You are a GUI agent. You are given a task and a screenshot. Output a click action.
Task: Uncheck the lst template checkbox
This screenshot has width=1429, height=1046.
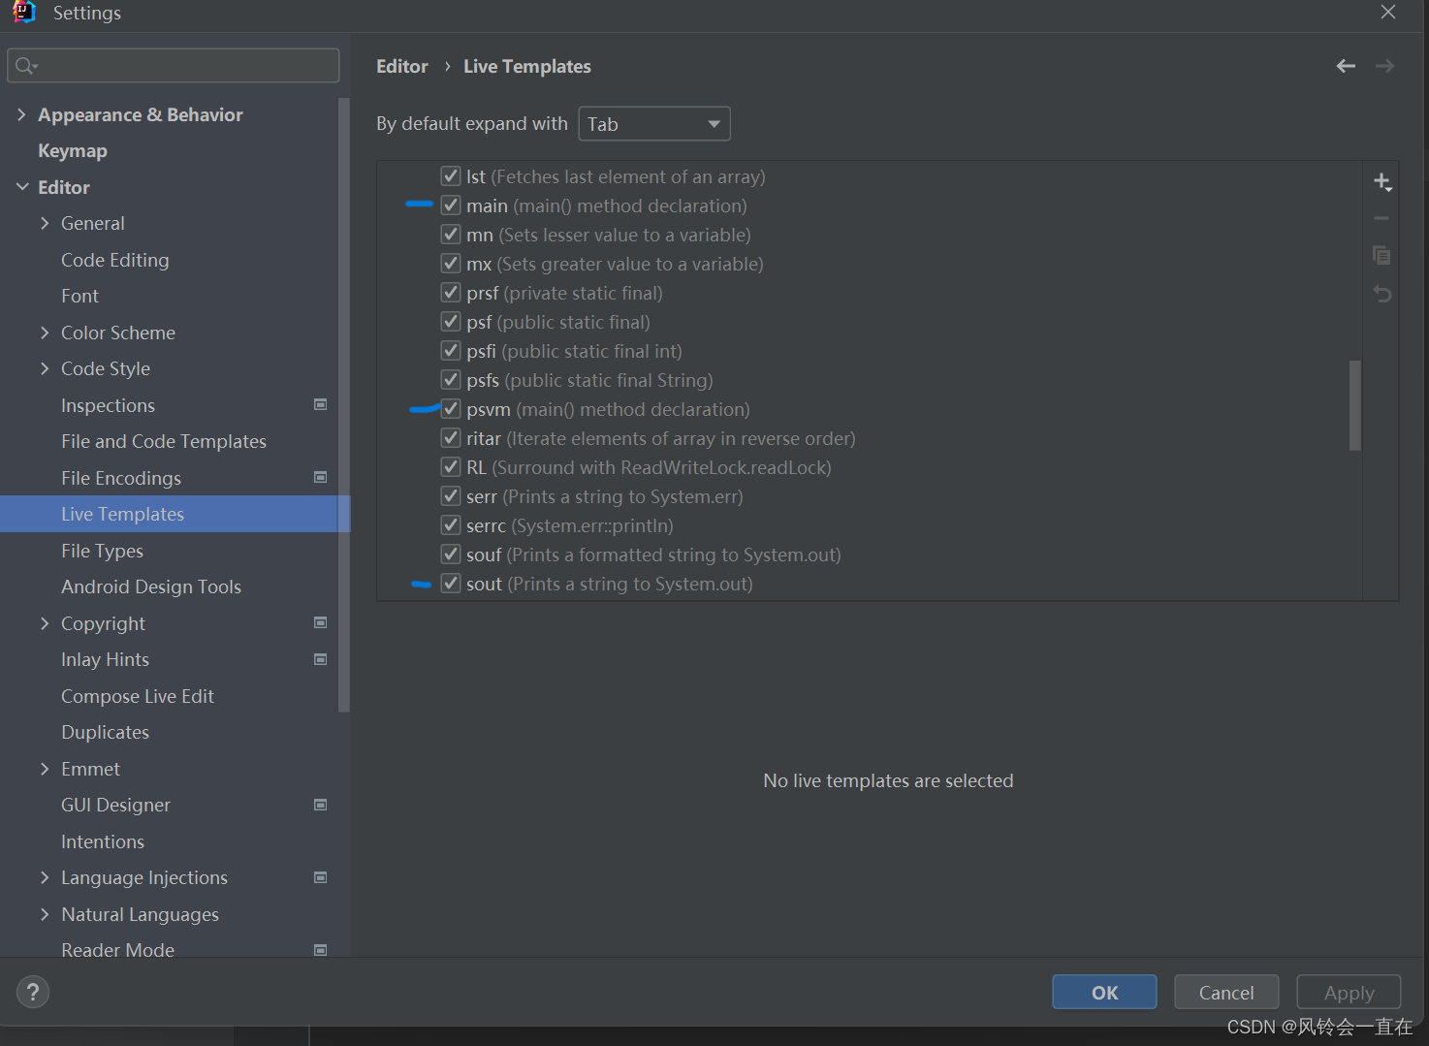point(451,176)
